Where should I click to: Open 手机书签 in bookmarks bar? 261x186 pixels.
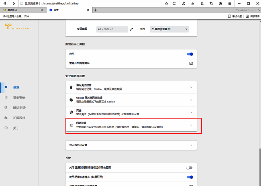tap(235, 16)
